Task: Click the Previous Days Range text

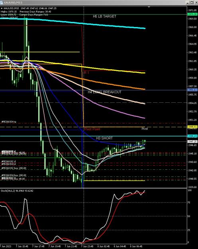Action: tap(35, 12)
